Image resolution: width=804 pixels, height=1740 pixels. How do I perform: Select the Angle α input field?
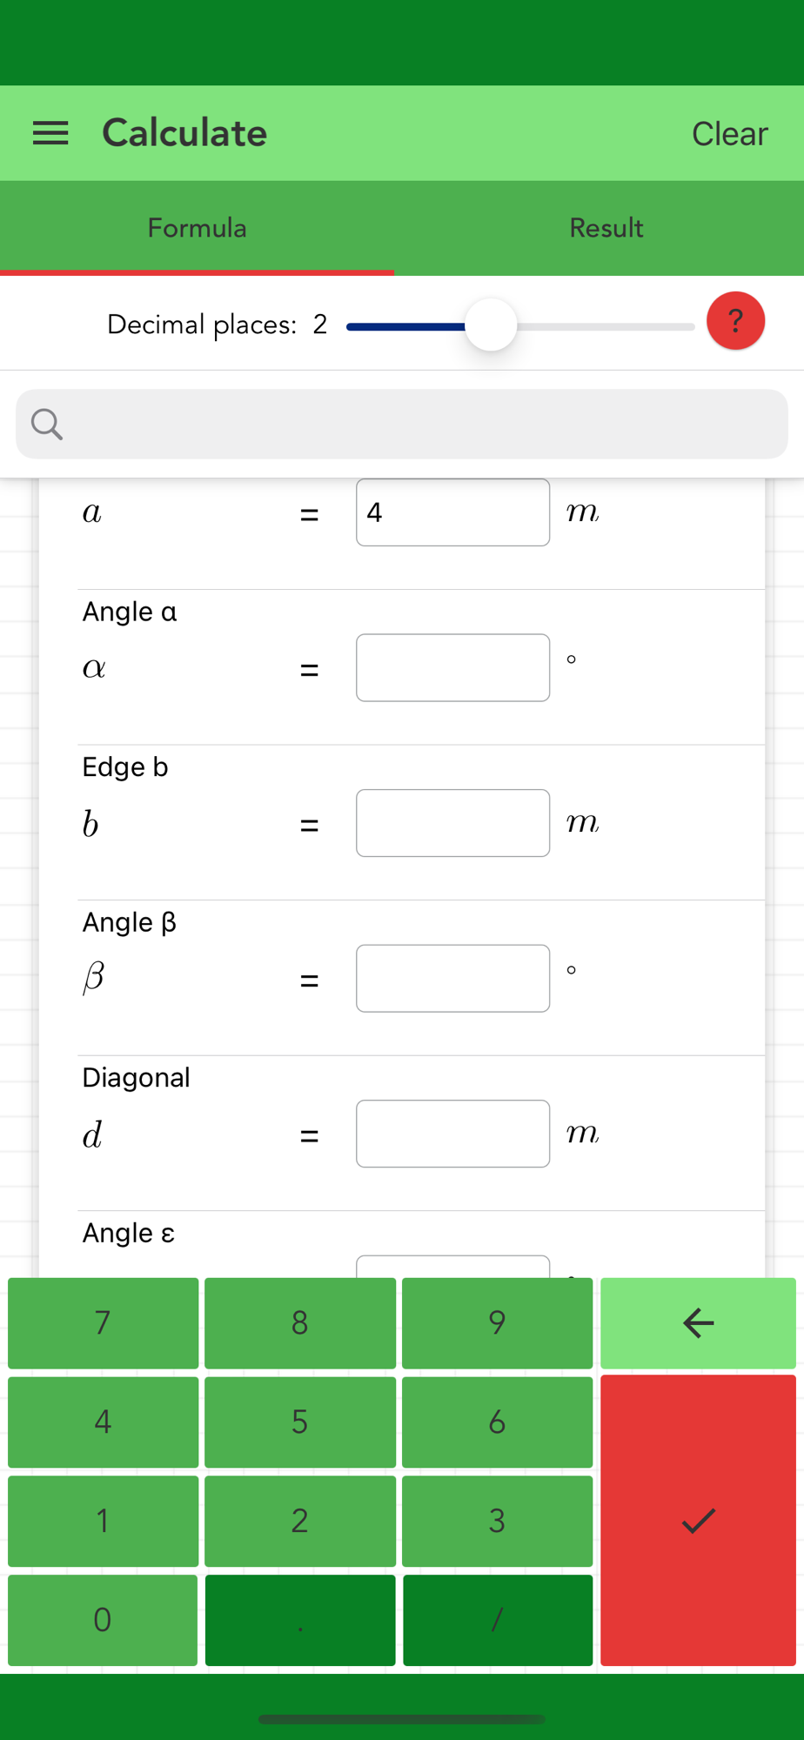452,667
